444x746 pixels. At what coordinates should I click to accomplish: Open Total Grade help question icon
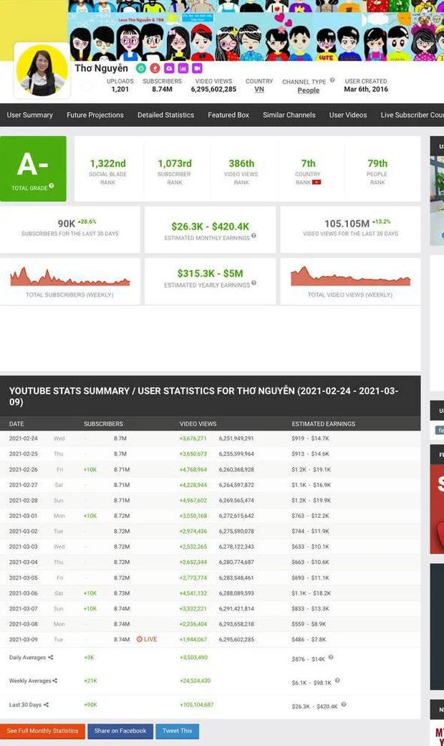tap(52, 186)
